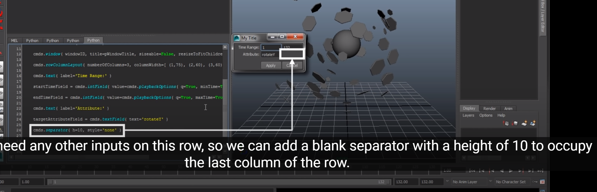Click the playback range slider bar
The width and height of the screenshot is (597, 192).
pyautogui.click(x=220, y=182)
